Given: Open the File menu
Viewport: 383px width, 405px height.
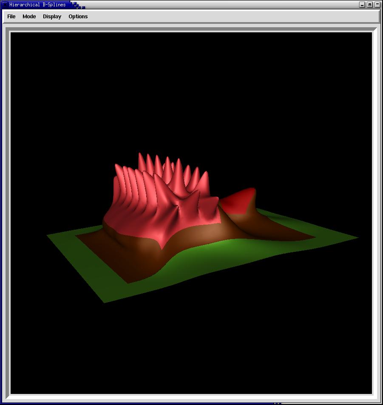Looking at the screenshot, I should click(11, 17).
